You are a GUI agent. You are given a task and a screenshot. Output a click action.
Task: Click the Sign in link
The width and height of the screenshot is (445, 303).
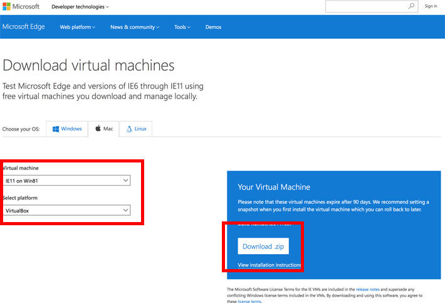coord(431,6)
